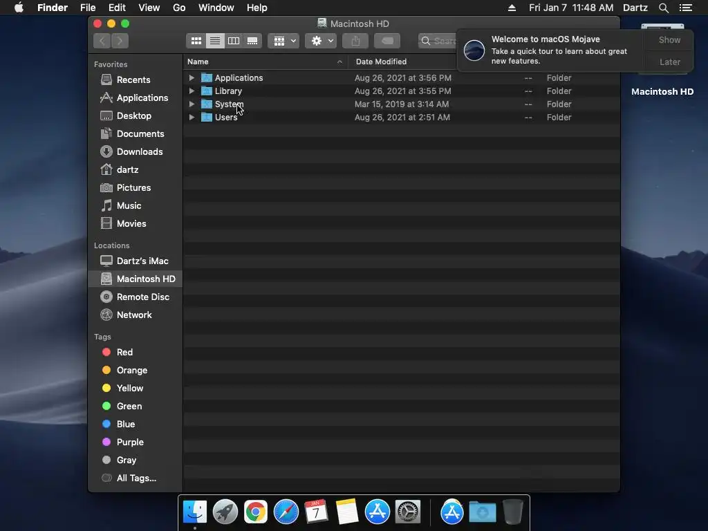Filter by the Purple tag
This screenshot has width=708, height=531.
pyautogui.click(x=129, y=442)
